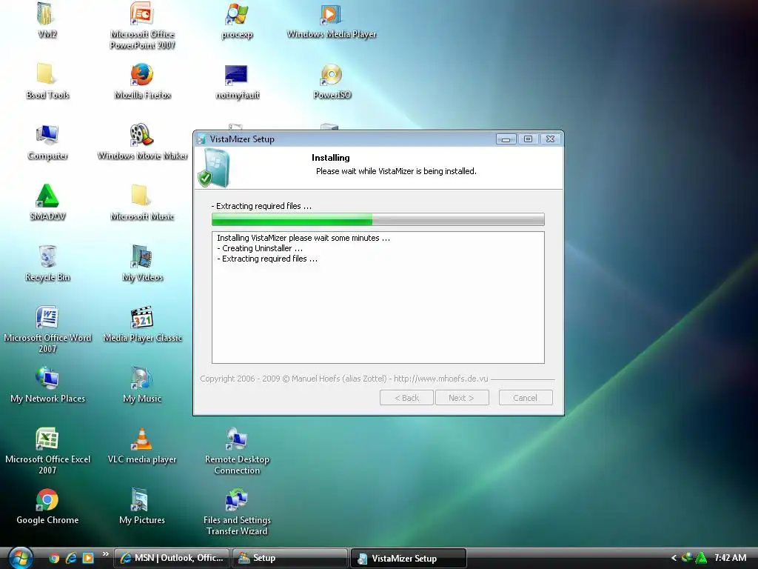Click the < Back button in setup
This screenshot has width=758, height=569.
point(406,398)
